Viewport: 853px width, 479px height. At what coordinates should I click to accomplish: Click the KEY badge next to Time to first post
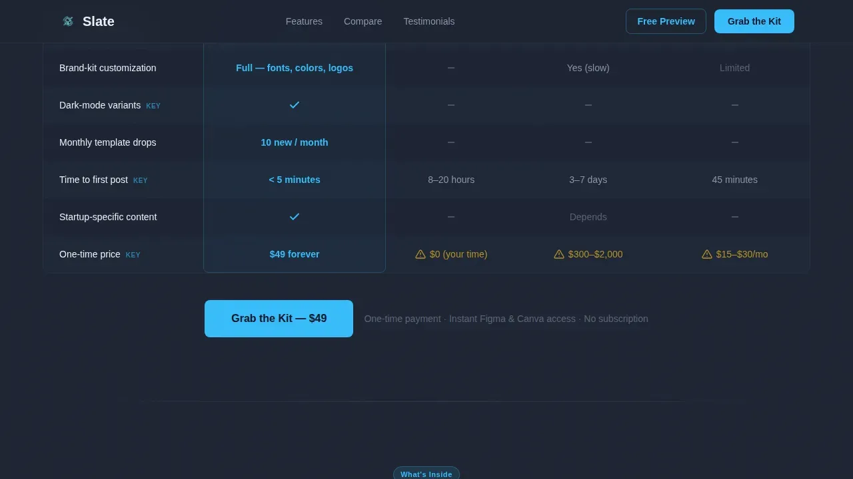point(140,180)
